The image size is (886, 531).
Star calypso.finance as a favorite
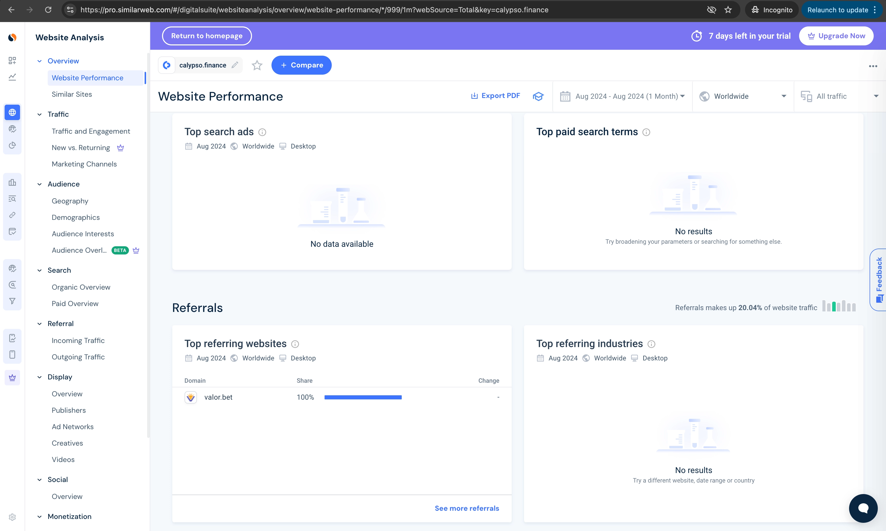coord(257,65)
